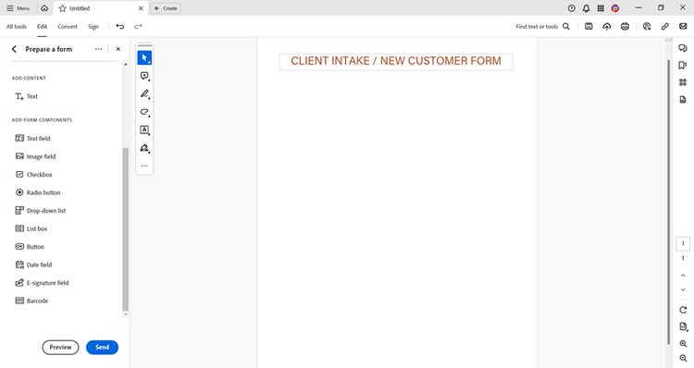Add a Checkbox component
The image size is (694, 368).
(33, 175)
